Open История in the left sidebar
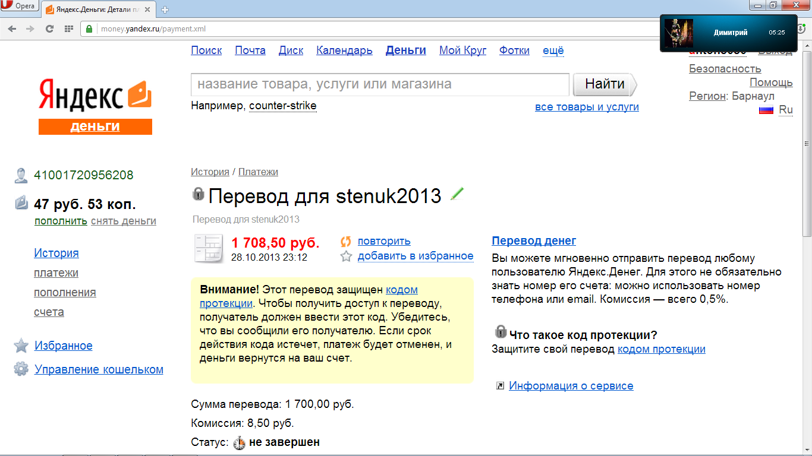This screenshot has width=812, height=456. pyautogui.click(x=56, y=253)
